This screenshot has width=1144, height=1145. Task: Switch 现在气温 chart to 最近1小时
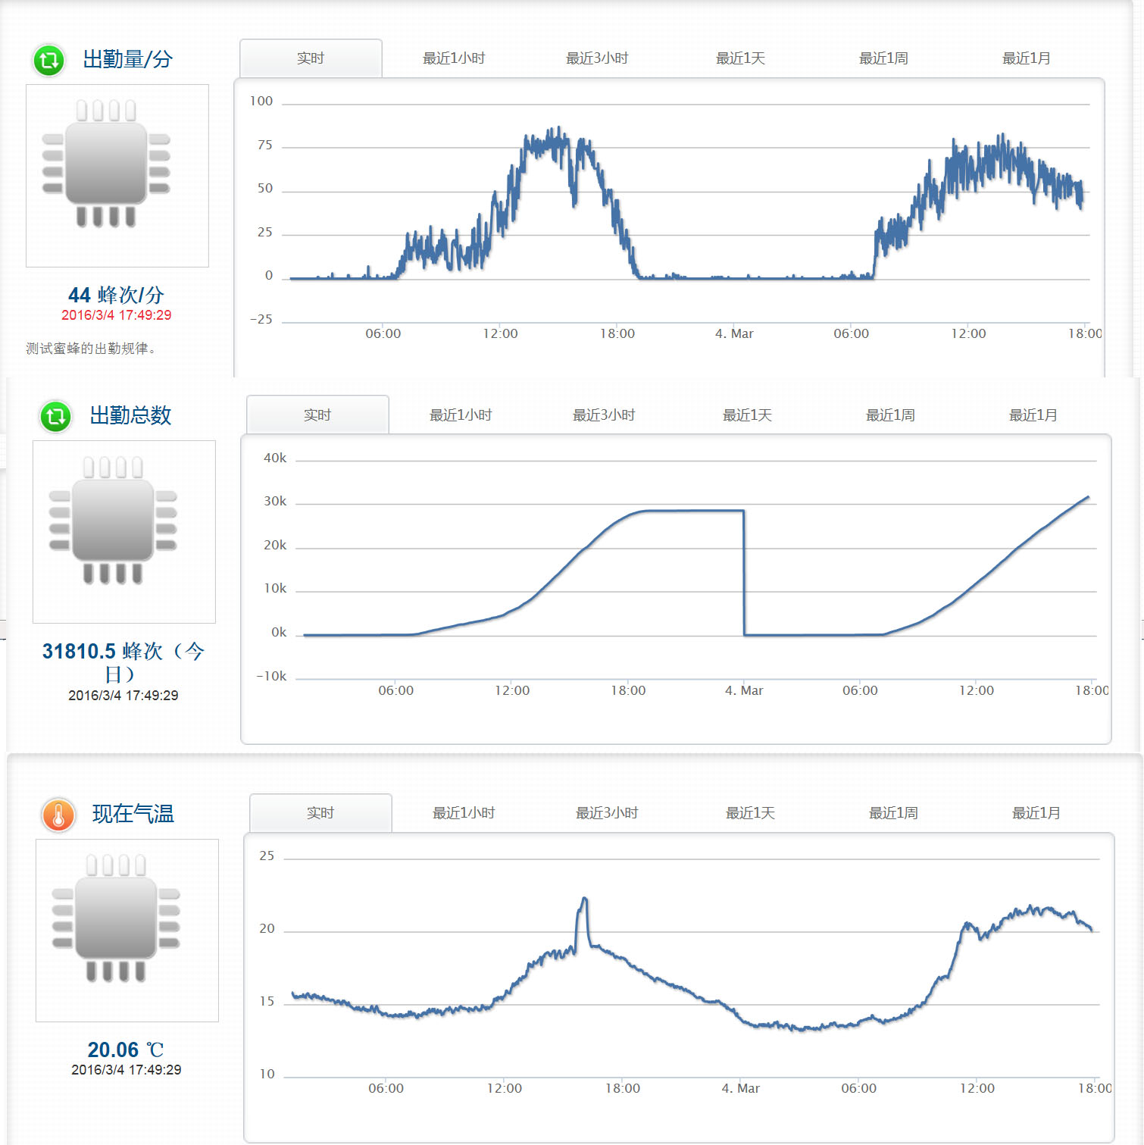(464, 813)
